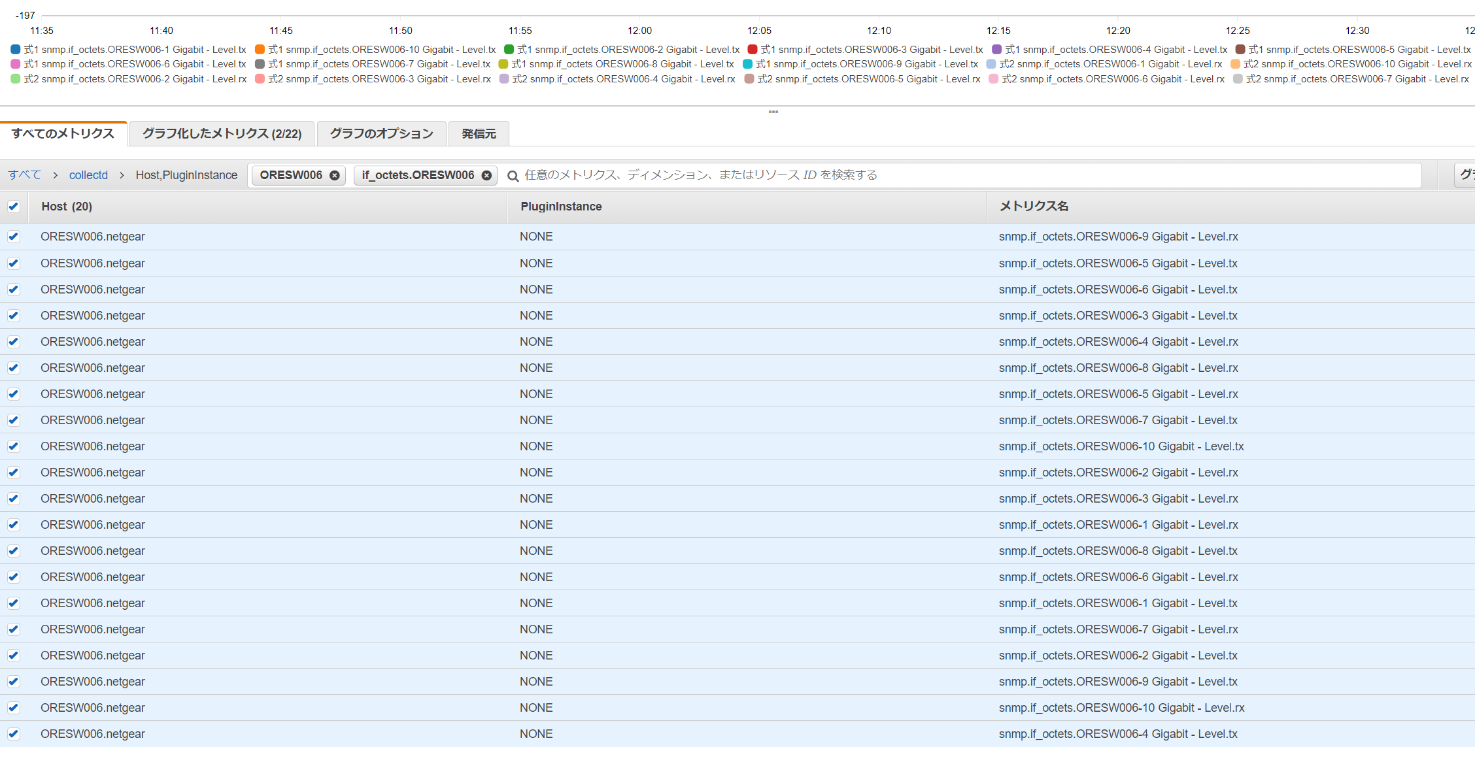
Task: Open the グラフ化したメトリクス (2/22) tab
Action: point(222,133)
